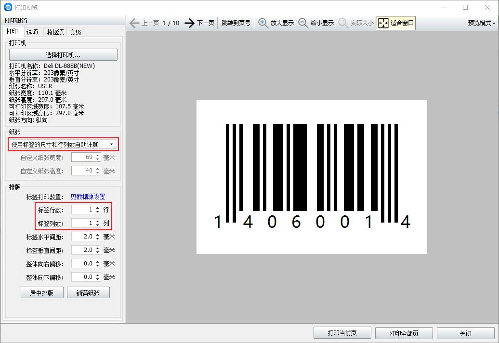Screen dimensions: 499x343
Task: Click 选择打印机... button
Action: point(63,55)
